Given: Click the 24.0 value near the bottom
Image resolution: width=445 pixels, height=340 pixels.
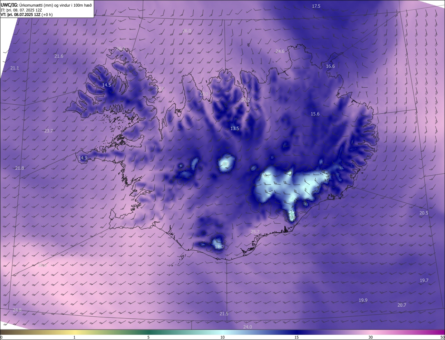Looking at the screenshot, I should [x=248, y=327].
